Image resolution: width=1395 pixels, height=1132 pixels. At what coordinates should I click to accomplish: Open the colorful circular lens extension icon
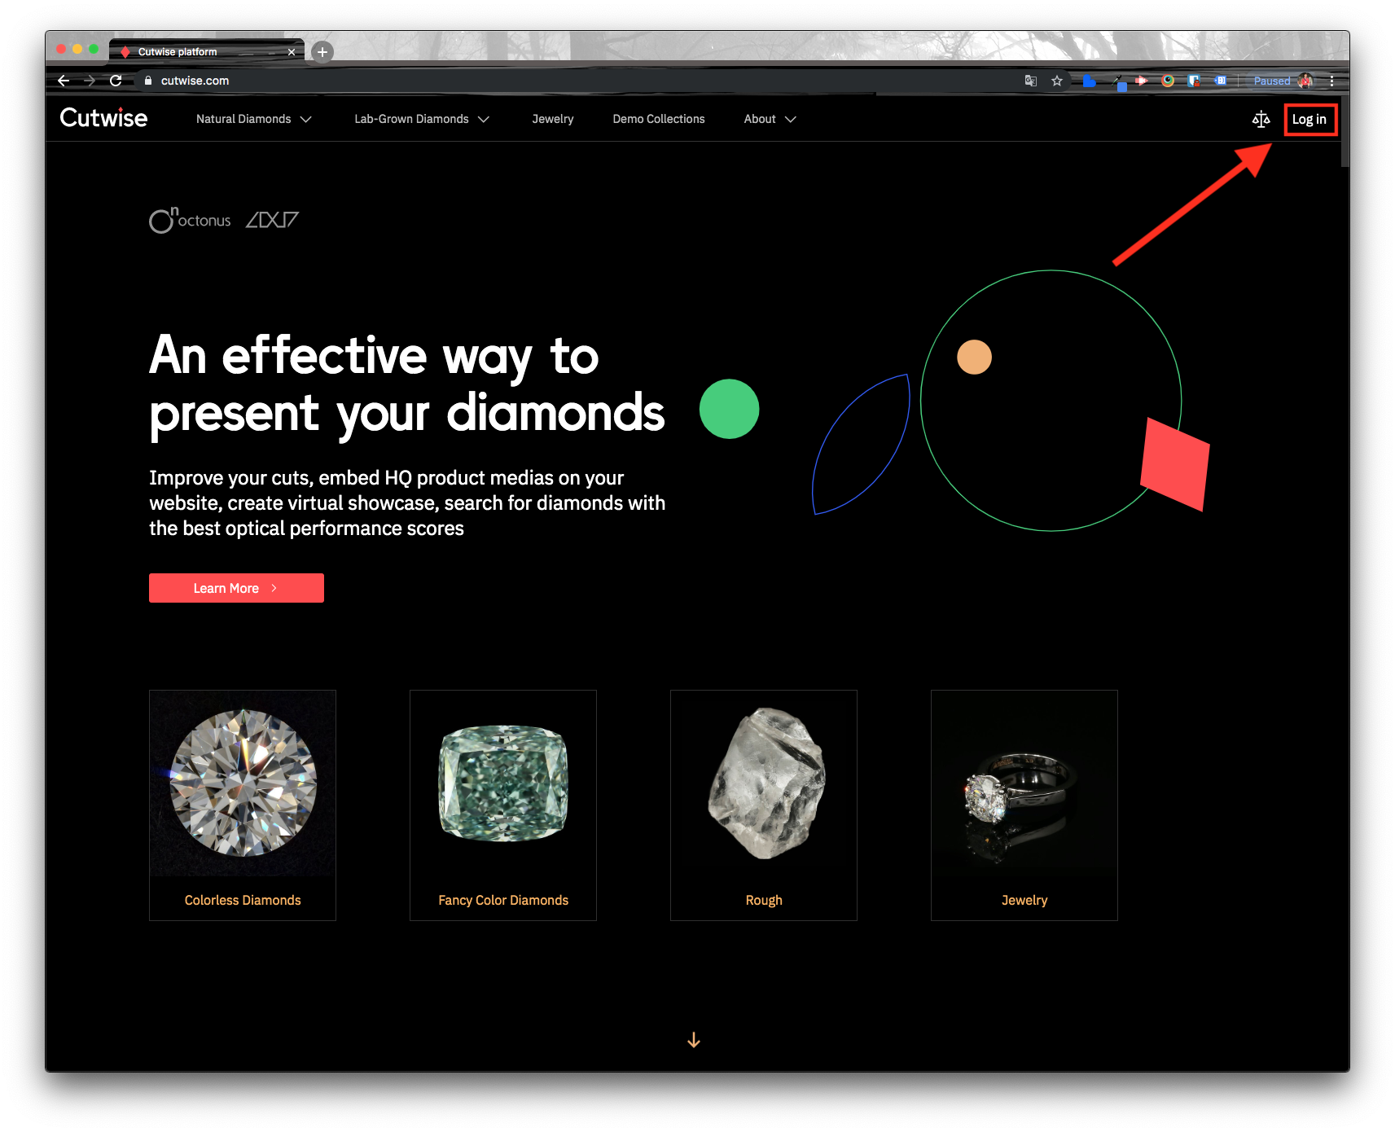click(1168, 81)
